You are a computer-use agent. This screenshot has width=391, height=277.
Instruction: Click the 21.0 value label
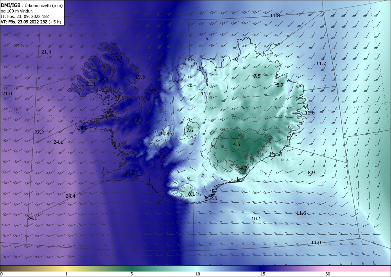click(7, 94)
